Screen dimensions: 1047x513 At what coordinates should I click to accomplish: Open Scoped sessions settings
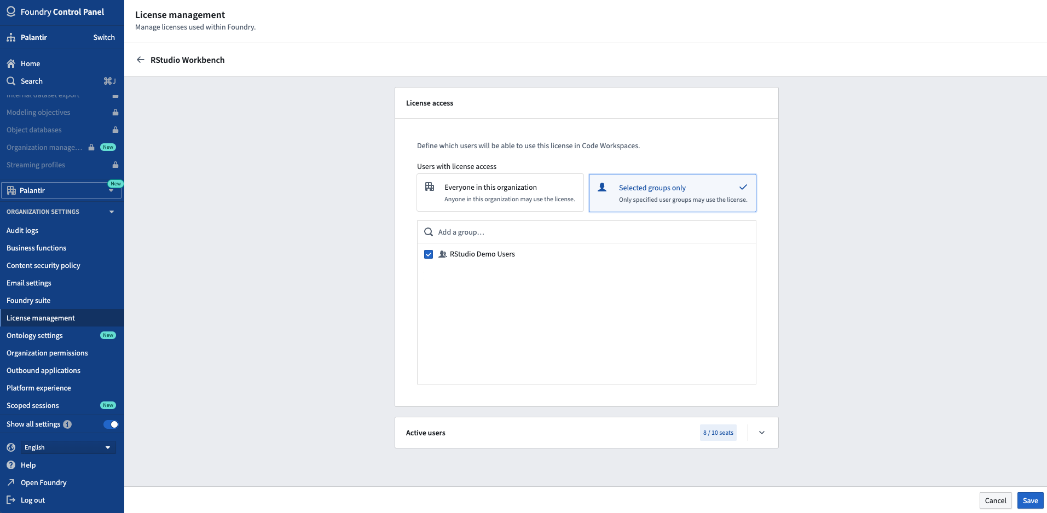point(33,405)
